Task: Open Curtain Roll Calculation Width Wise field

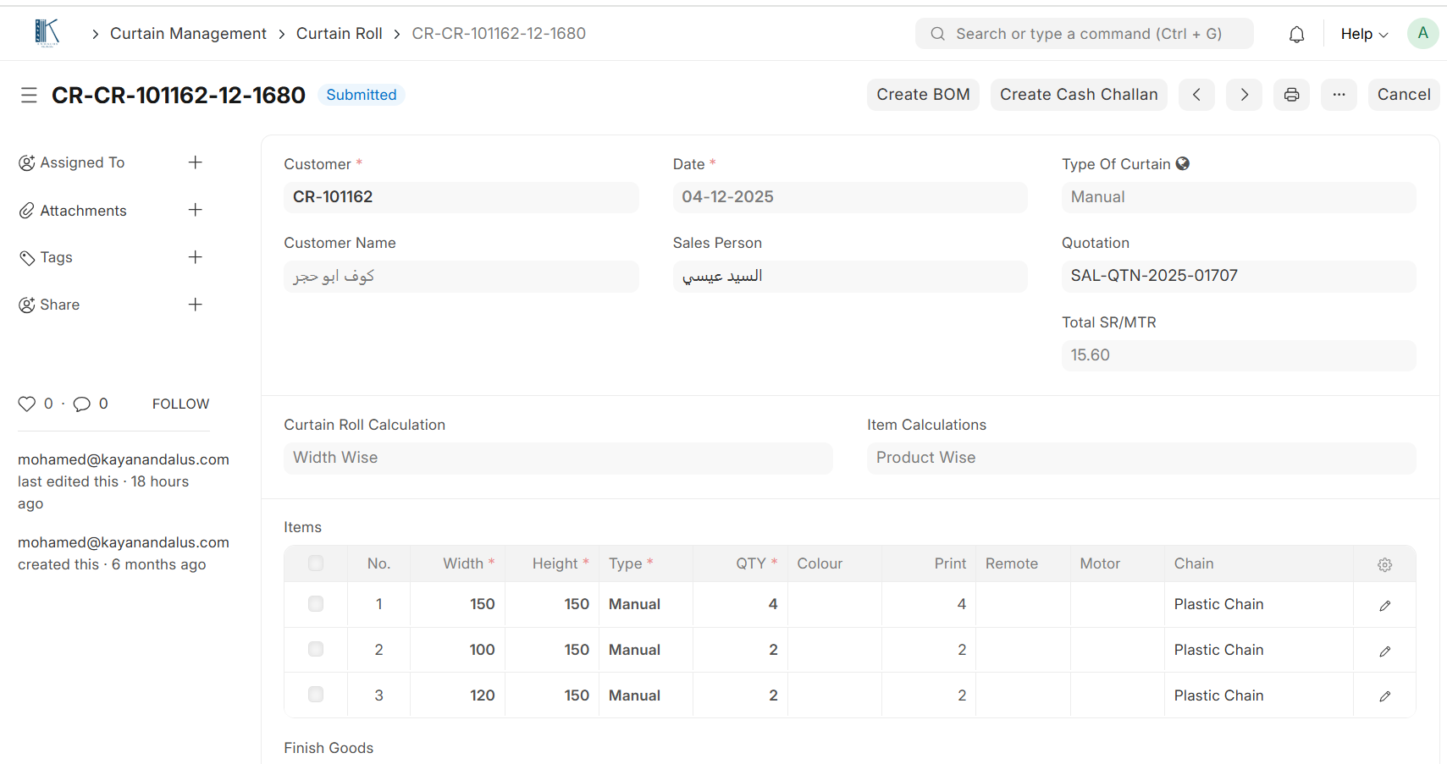Action: [x=558, y=458]
